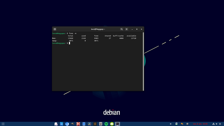The image size is (224, 126).
Task: Maximize the terminal window
Action: click(137, 29)
